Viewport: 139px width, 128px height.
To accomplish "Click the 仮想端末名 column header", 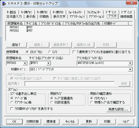I will [15, 24].
